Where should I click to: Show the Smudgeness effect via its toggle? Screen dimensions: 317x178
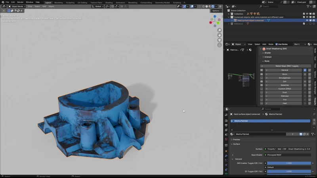click(x=262, y=78)
